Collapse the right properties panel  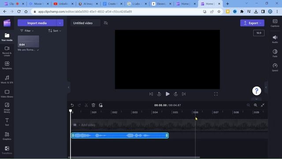266,87
